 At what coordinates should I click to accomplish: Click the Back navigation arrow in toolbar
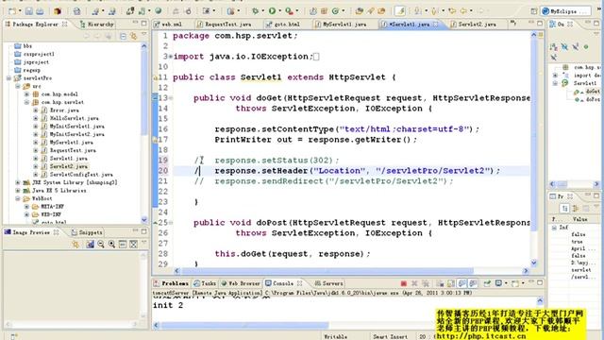tap(463, 11)
